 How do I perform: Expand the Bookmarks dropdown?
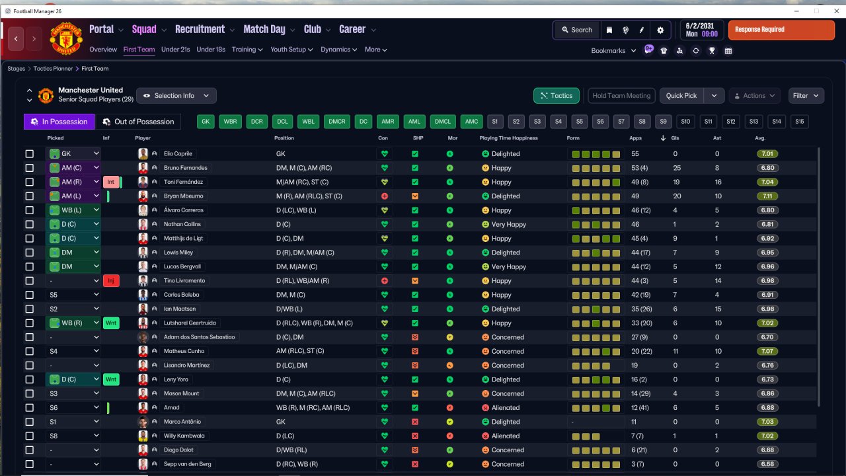point(613,51)
